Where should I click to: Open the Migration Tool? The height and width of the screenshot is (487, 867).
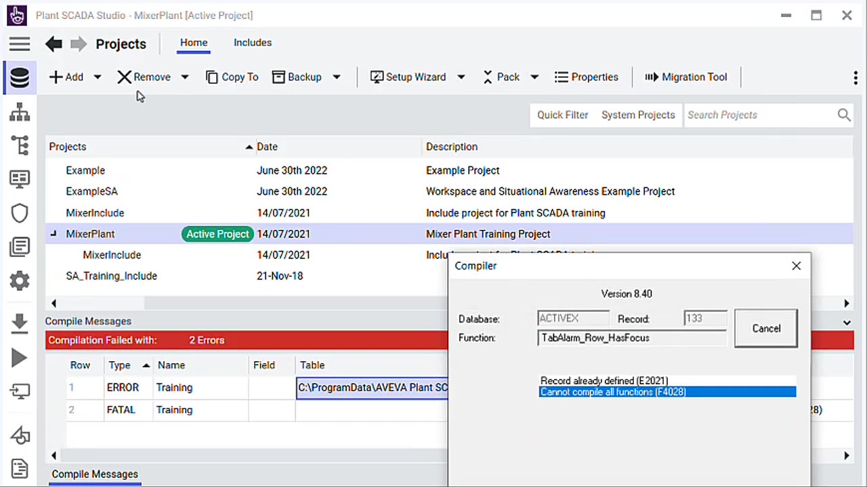pos(685,77)
